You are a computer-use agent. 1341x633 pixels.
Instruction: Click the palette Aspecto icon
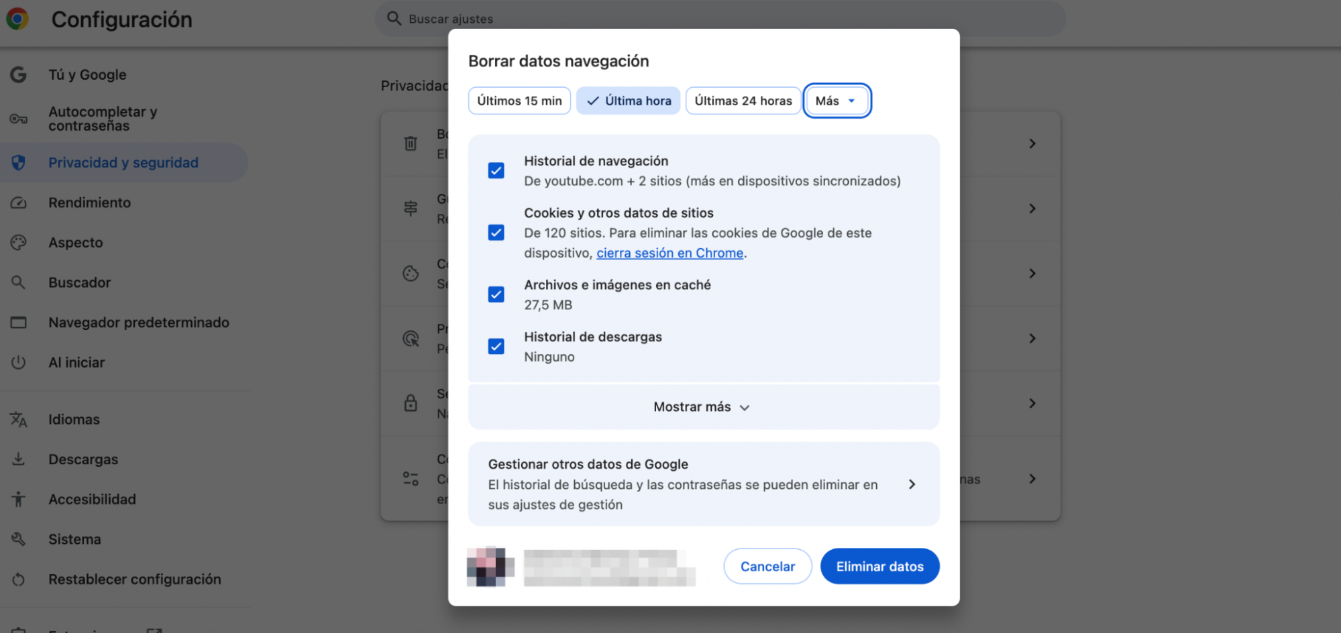pyautogui.click(x=19, y=242)
